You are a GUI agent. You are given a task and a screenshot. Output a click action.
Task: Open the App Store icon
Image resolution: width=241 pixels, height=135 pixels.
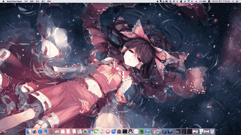pos(114,131)
